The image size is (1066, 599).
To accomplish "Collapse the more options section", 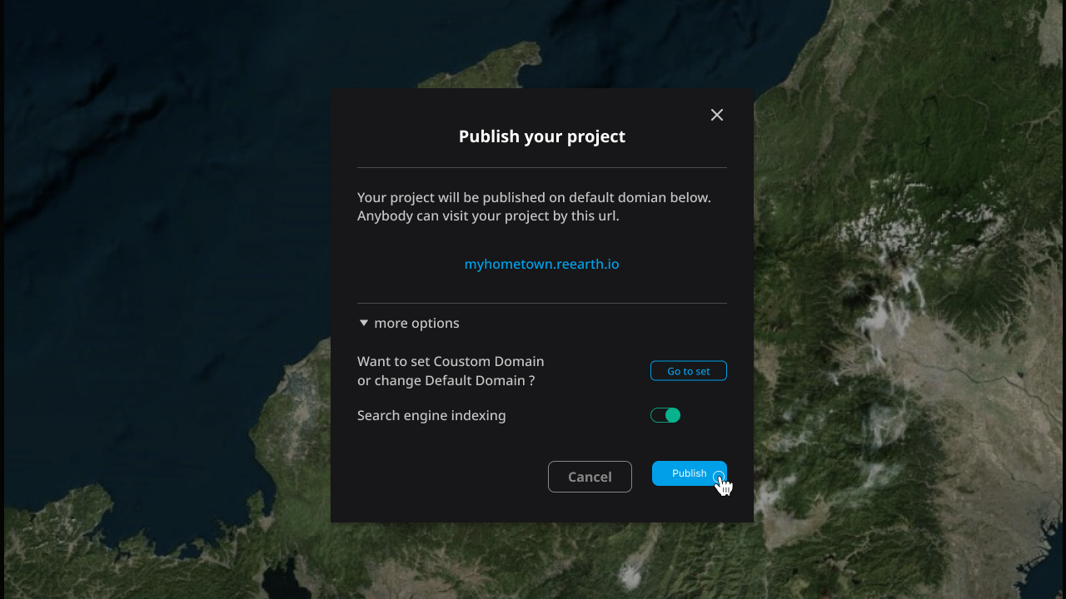I will 409,323.
